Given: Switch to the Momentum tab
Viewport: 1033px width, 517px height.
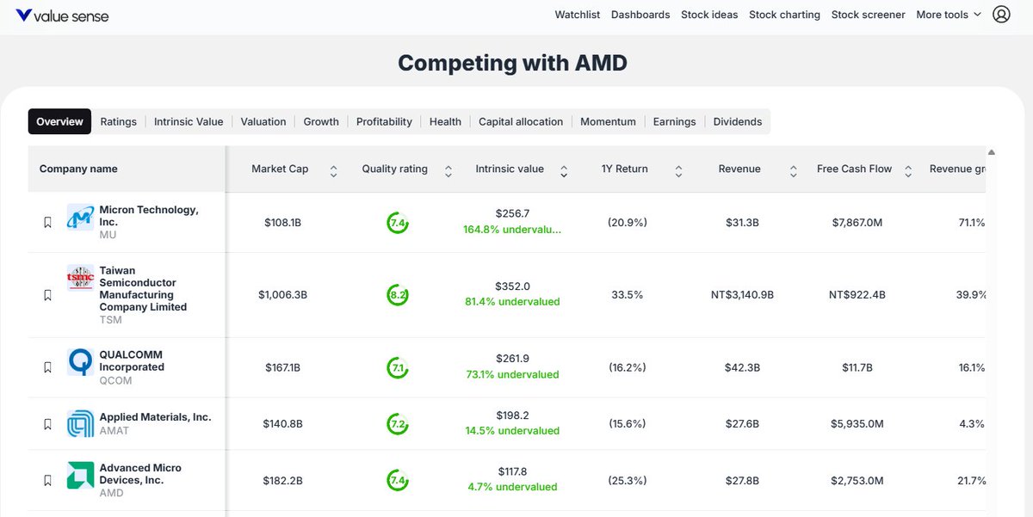Looking at the screenshot, I should tap(608, 121).
